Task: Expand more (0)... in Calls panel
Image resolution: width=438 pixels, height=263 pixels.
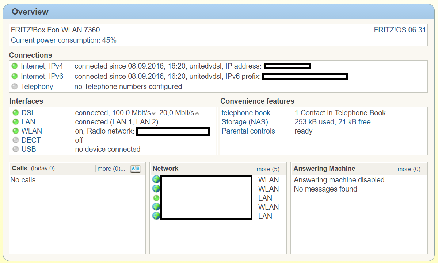Action: click(x=111, y=169)
